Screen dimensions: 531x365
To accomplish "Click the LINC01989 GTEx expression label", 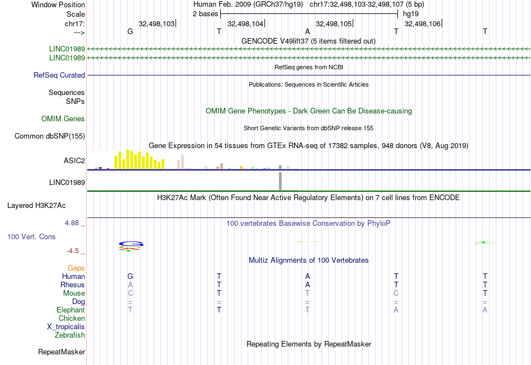I will point(67,182).
